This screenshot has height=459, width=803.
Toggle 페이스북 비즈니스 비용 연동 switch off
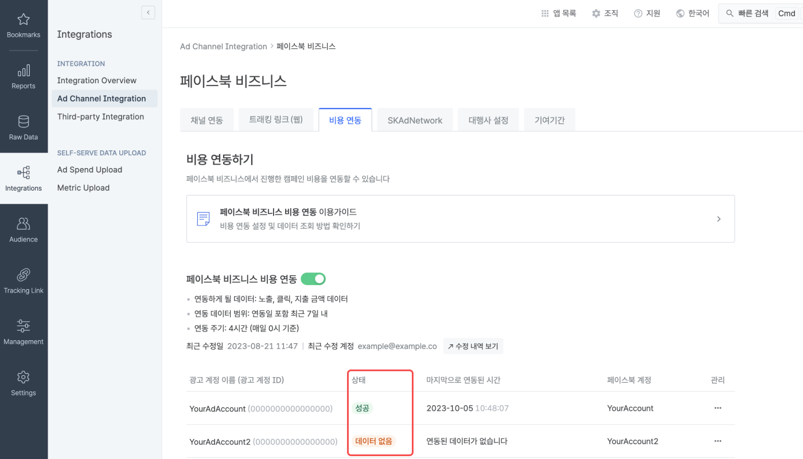(313, 279)
